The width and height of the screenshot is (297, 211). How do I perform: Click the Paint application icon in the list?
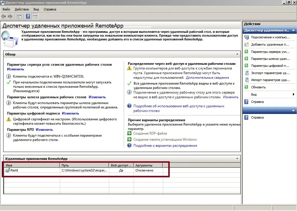click(x=7, y=170)
